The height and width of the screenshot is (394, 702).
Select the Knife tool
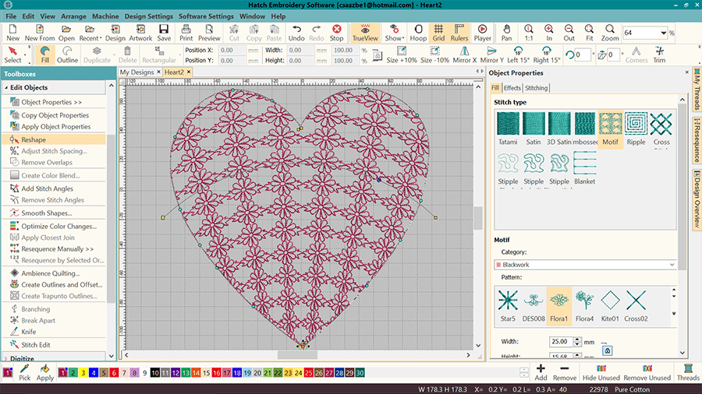28,332
